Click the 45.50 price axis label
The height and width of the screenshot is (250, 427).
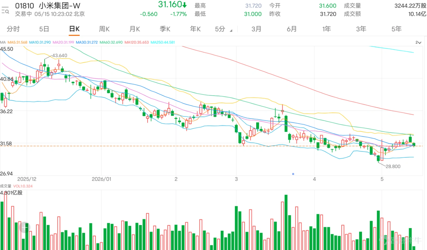coord(7,49)
